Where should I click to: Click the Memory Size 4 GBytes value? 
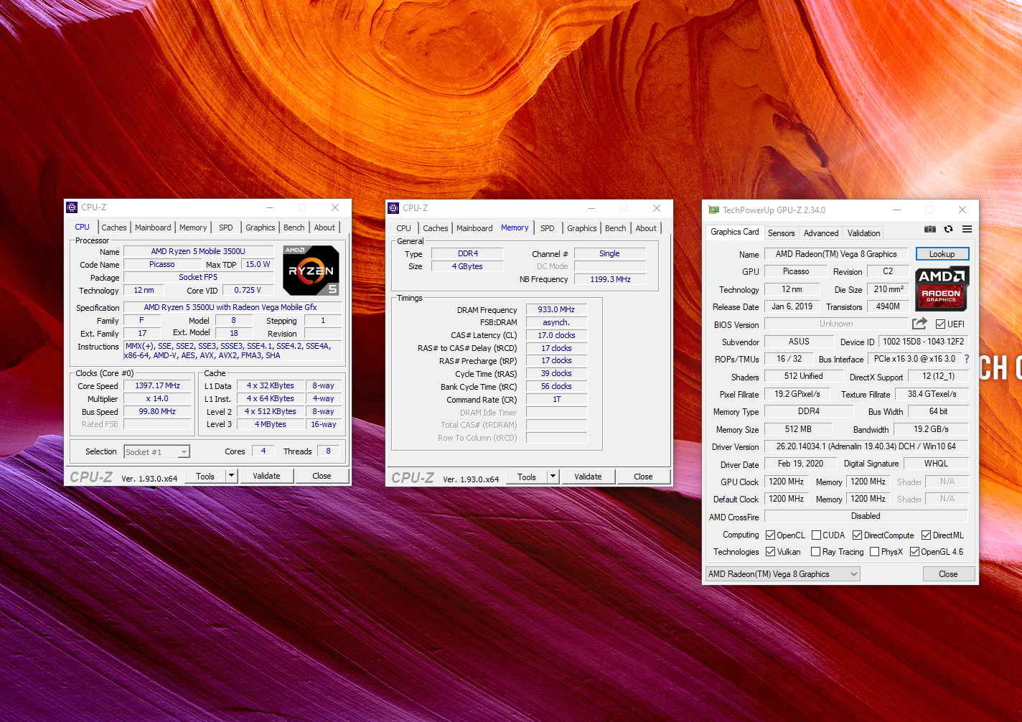coord(467,266)
